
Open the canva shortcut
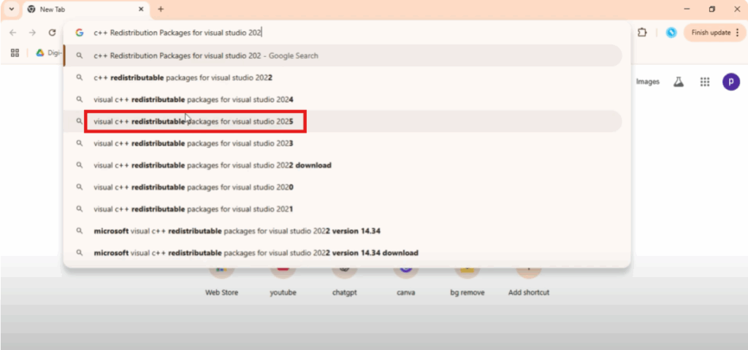click(406, 281)
